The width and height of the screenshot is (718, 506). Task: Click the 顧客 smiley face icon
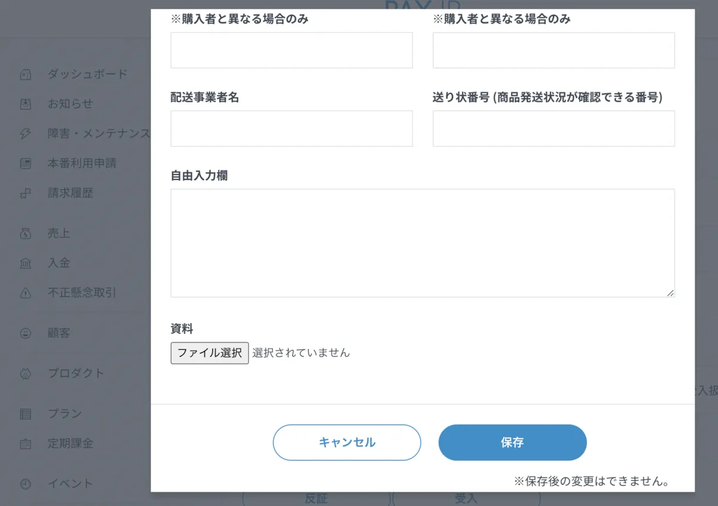click(x=25, y=333)
